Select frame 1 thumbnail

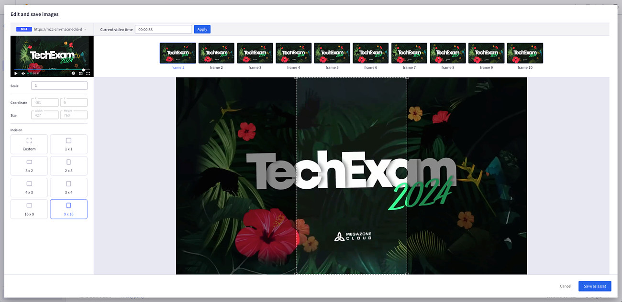178,53
